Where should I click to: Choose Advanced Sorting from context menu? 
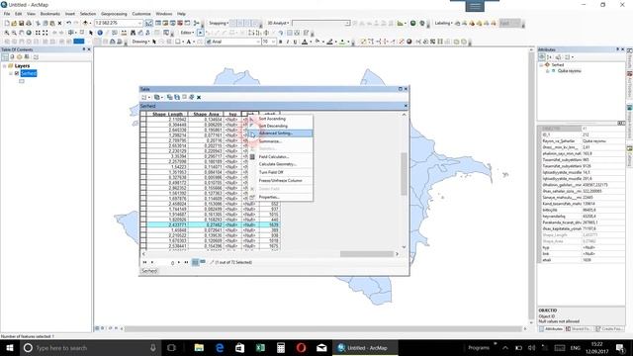(x=280, y=133)
